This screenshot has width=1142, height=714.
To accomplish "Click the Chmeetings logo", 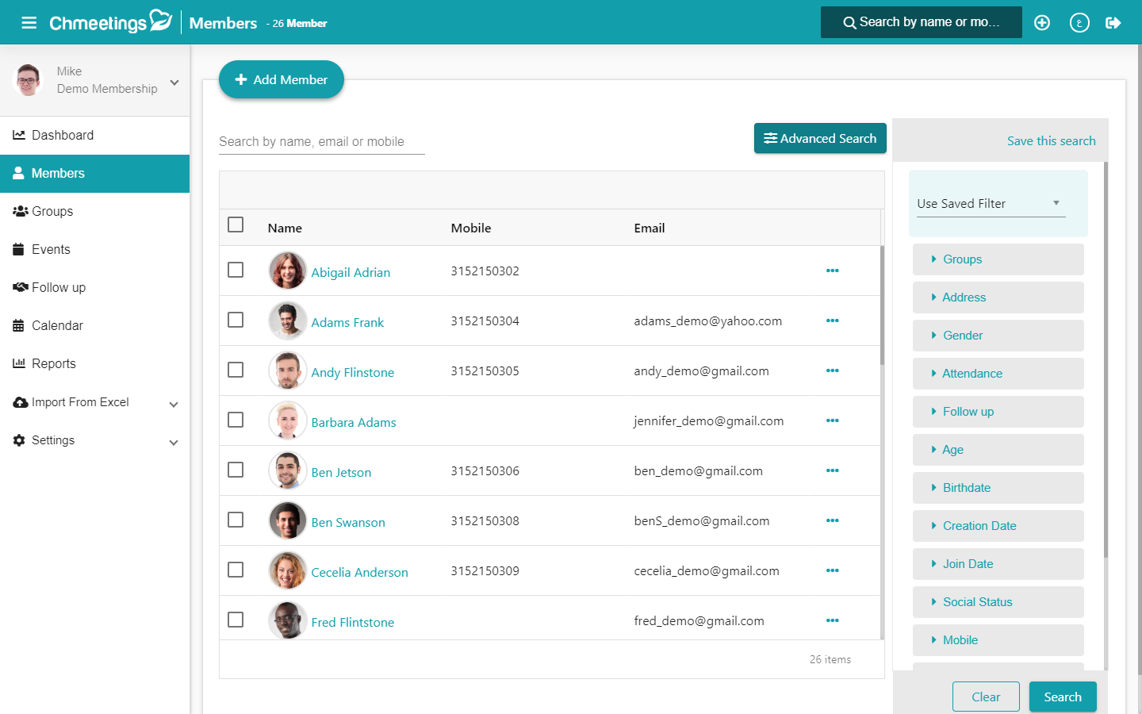I will pos(110,21).
